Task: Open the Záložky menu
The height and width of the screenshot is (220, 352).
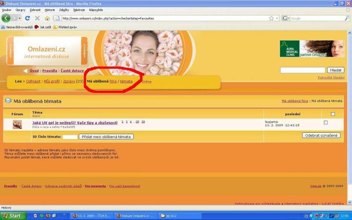Action: [64, 9]
